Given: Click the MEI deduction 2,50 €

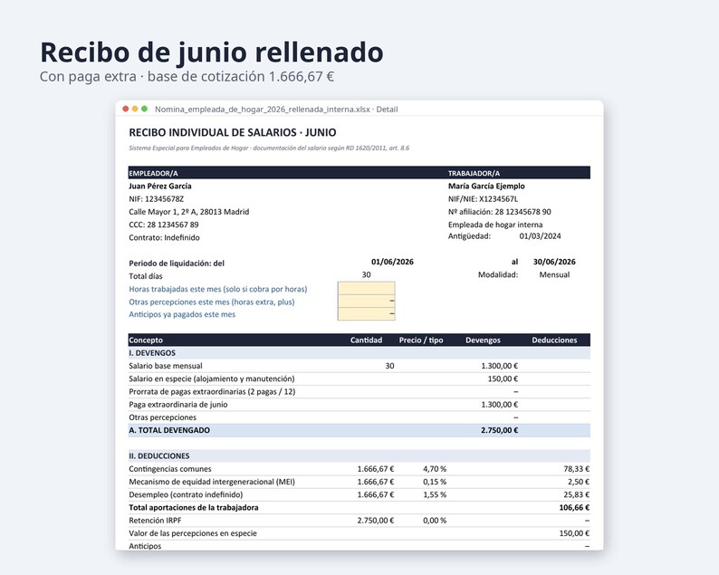Looking at the screenshot, I should [579, 482].
